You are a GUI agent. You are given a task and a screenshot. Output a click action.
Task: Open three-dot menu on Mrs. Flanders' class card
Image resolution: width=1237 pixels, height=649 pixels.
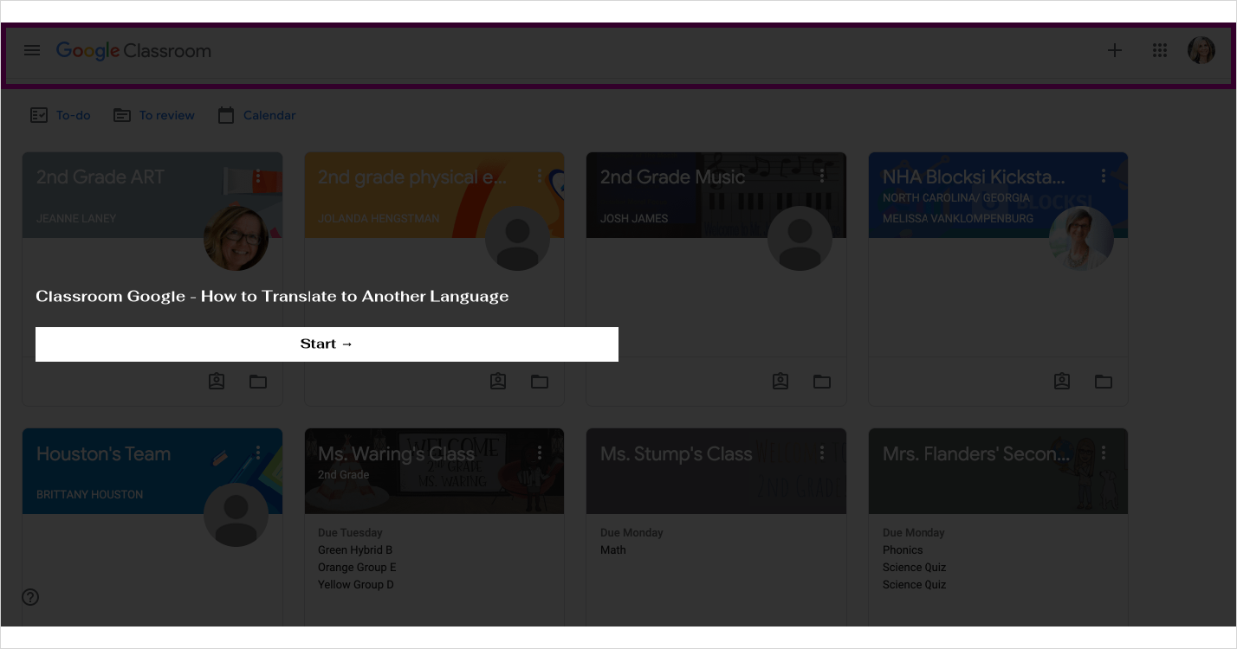click(x=1104, y=453)
